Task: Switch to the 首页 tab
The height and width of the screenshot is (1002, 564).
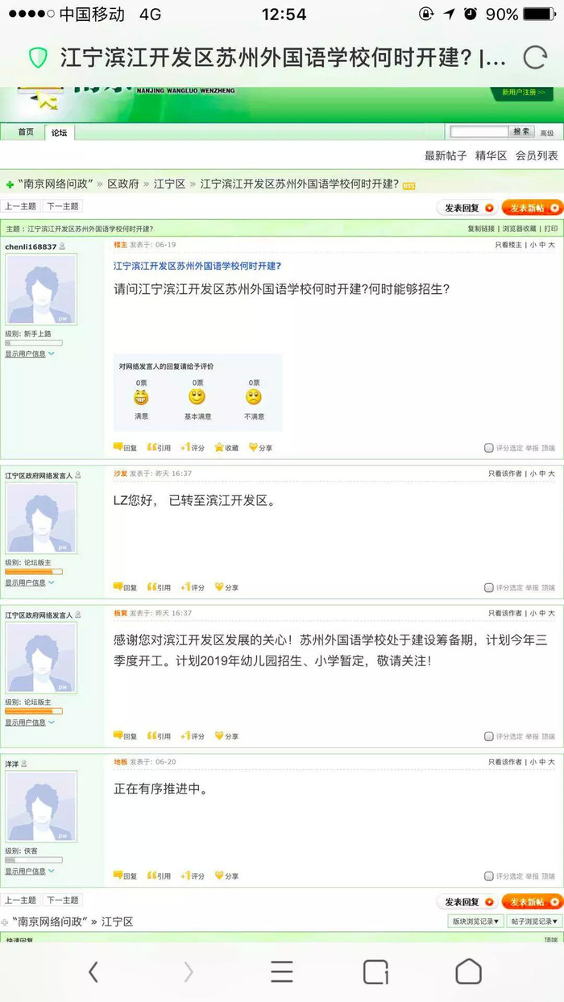Action: tap(26, 132)
